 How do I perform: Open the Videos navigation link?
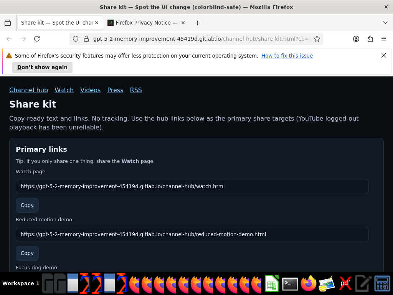(90, 90)
